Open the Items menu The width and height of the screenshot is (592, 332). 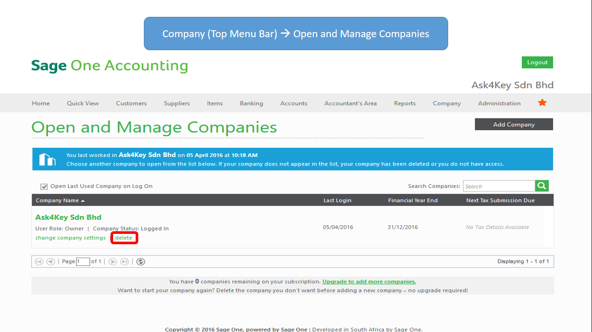tap(215, 103)
